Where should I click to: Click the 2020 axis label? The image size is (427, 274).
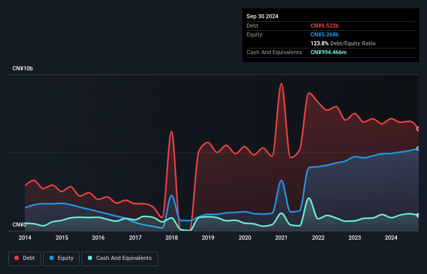(x=245, y=238)
